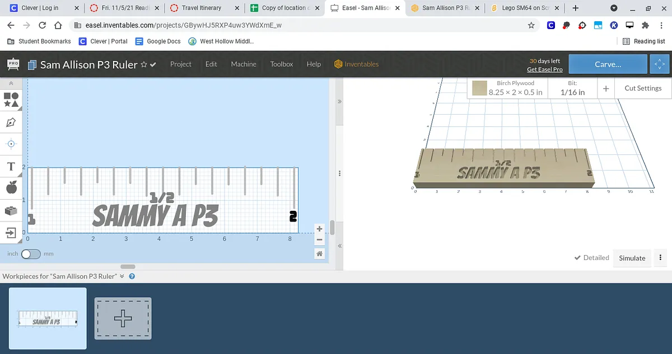Click the Birch Plywood material swatch
This screenshot has height=354, width=672.
point(479,88)
